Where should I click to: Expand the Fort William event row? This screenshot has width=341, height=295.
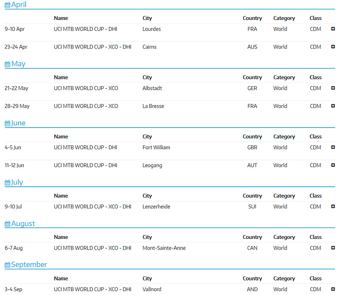333,147
